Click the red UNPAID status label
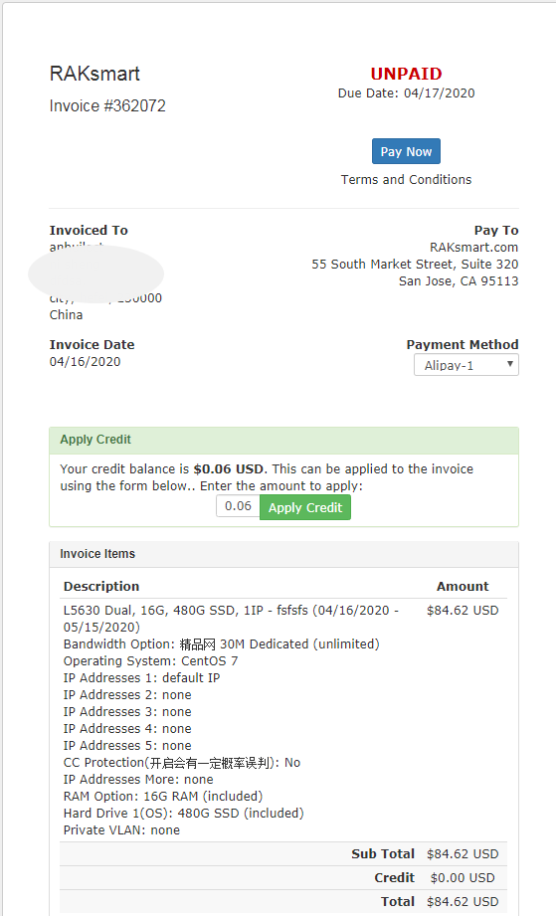 406,74
